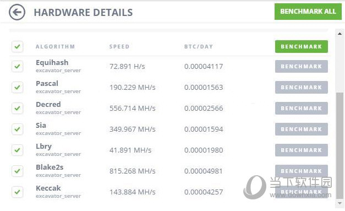The width and height of the screenshot is (345, 211).
Task: Toggle the select-all algorithms checkbox
Action: point(18,46)
